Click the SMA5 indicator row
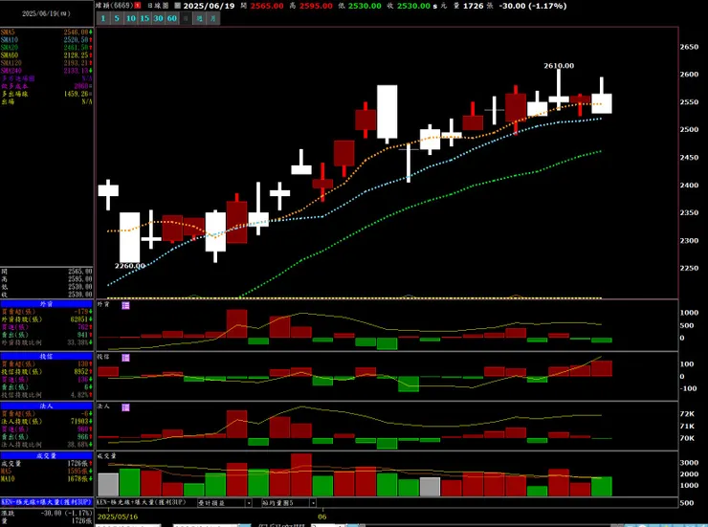The image size is (708, 527). click(47, 32)
